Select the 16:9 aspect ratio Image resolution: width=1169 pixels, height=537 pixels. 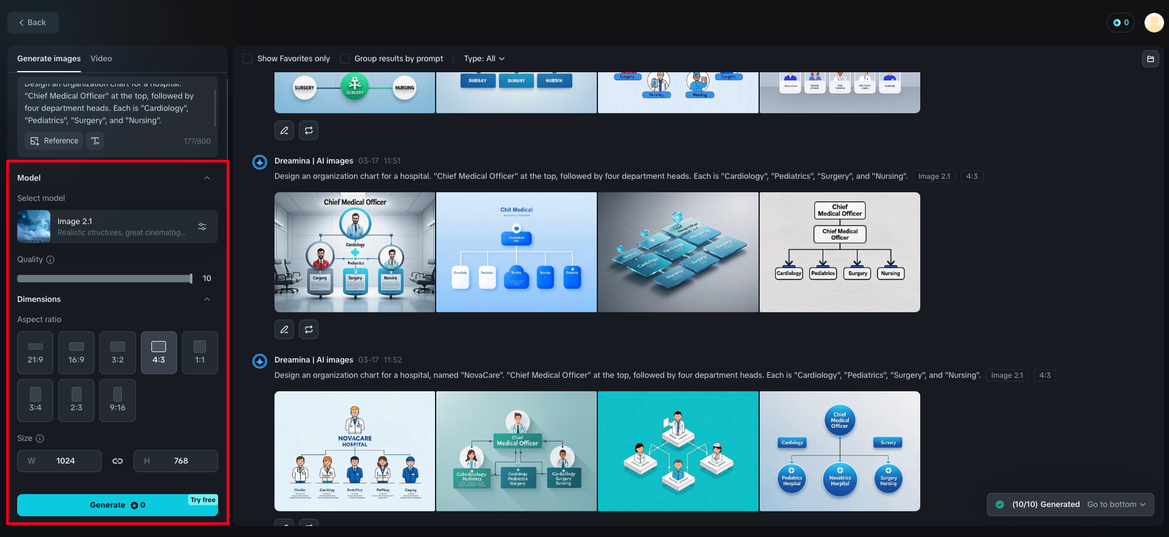pyautogui.click(x=77, y=353)
